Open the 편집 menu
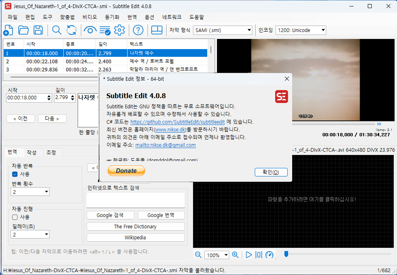 [x=30, y=17]
